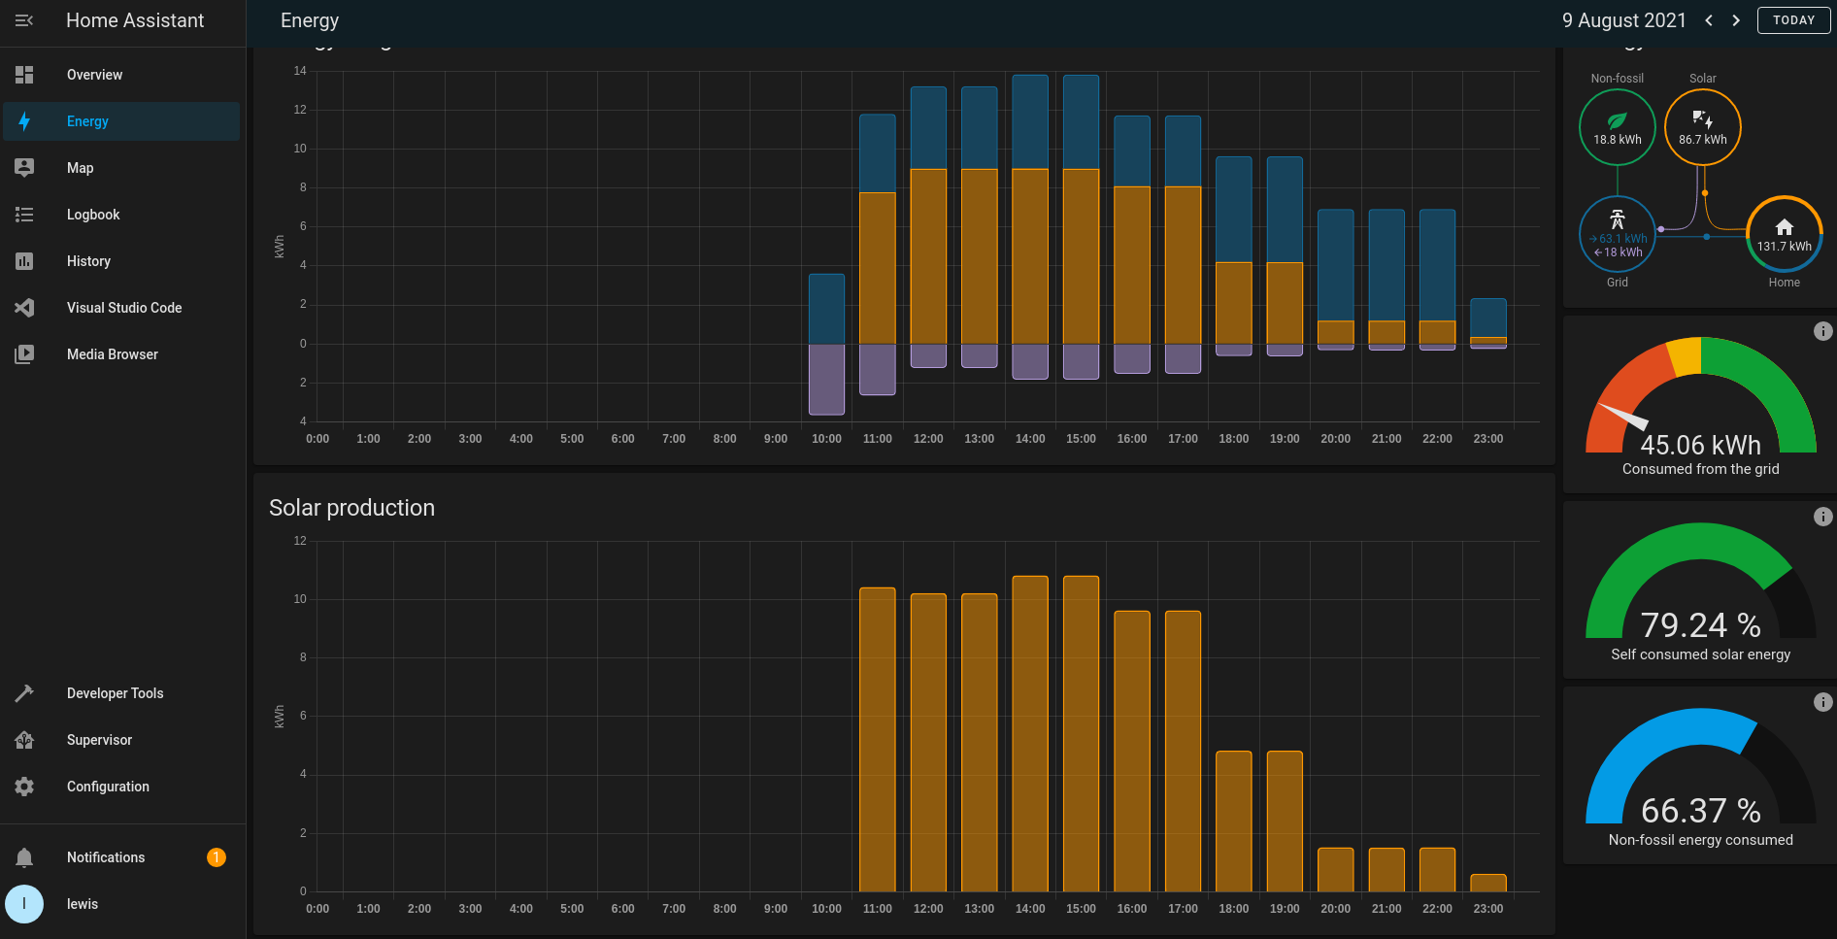
Task: Open Visual Studio Code icon
Action: tap(24, 308)
